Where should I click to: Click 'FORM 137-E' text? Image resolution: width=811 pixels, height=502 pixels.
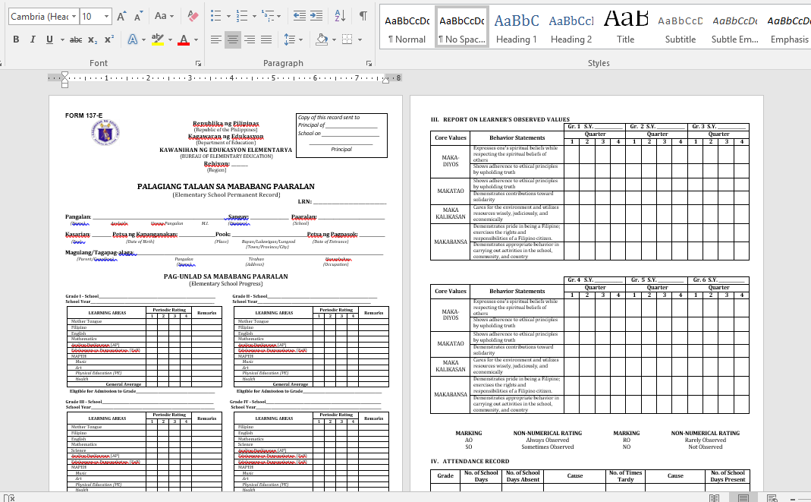pyautogui.click(x=83, y=115)
